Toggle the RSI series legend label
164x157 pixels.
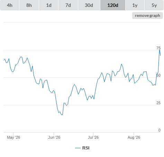click(86, 148)
